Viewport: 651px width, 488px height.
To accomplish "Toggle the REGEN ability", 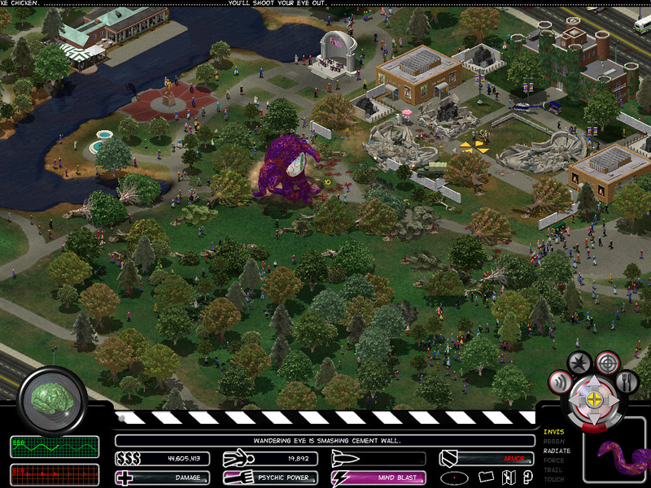I will point(555,442).
